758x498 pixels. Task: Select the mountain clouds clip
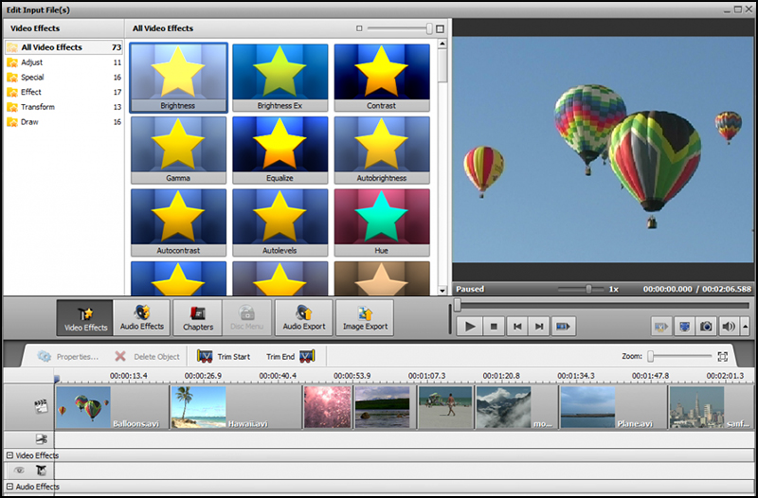click(x=516, y=407)
